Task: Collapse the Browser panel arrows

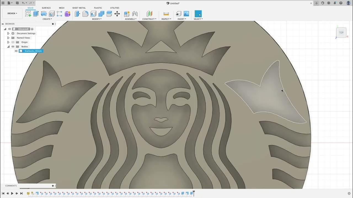Action: tap(3, 24)
